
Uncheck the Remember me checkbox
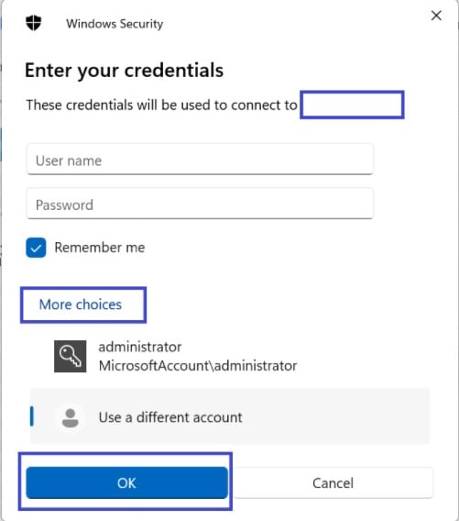point(36,248)
